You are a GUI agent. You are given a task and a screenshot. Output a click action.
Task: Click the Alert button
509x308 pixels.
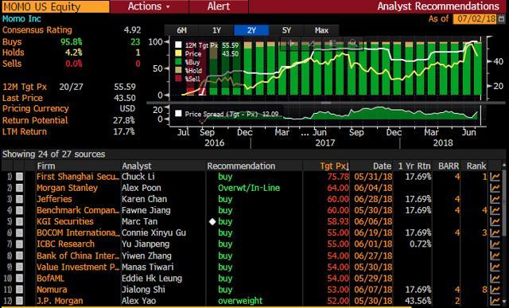click(x=219, y=6)
